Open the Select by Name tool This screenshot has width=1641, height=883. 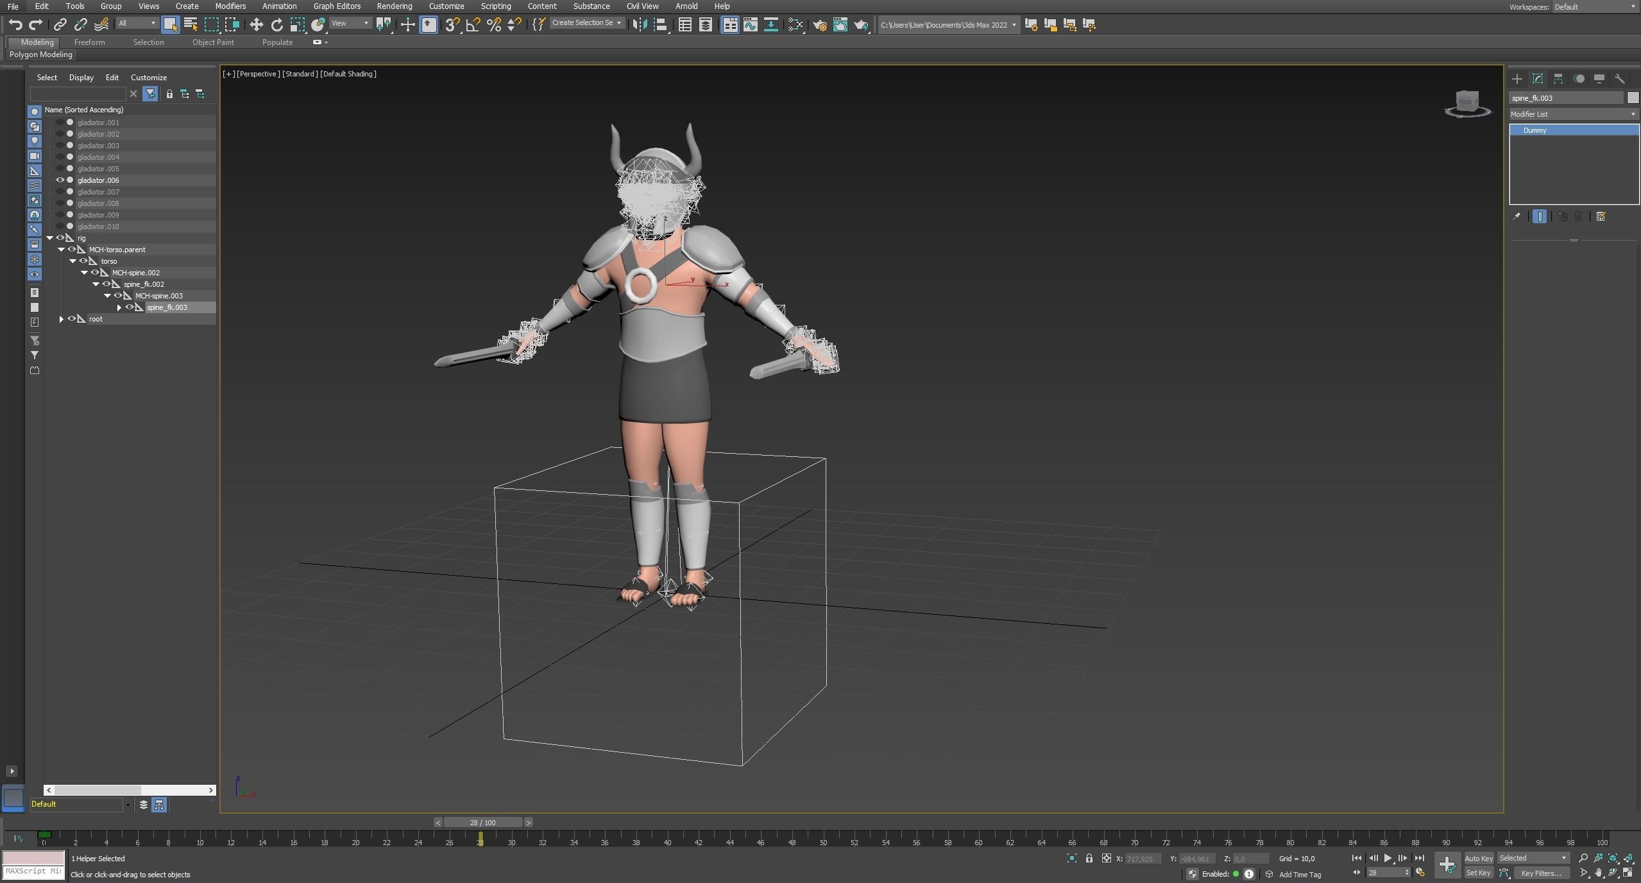(x=191, y=24)
